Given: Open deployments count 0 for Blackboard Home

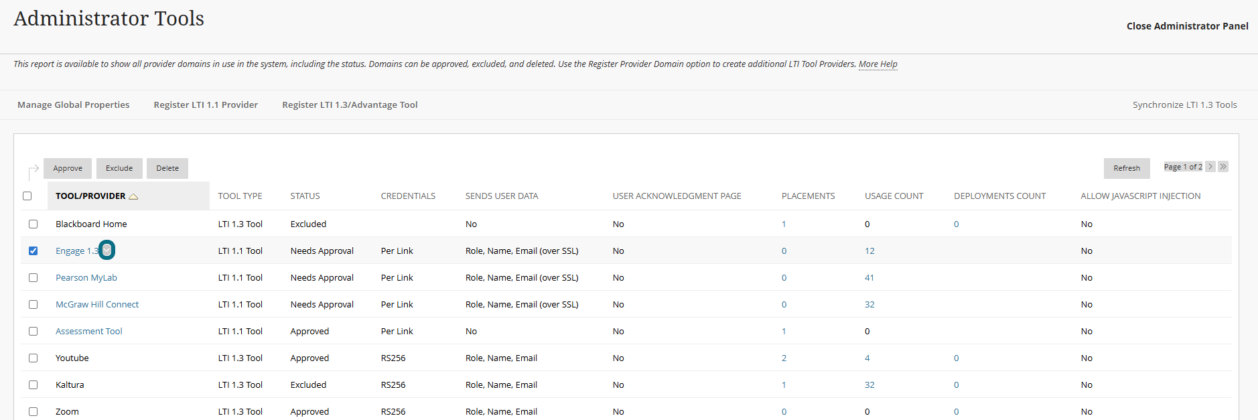Looking at the screenshot, I should (x=956, y=224).
